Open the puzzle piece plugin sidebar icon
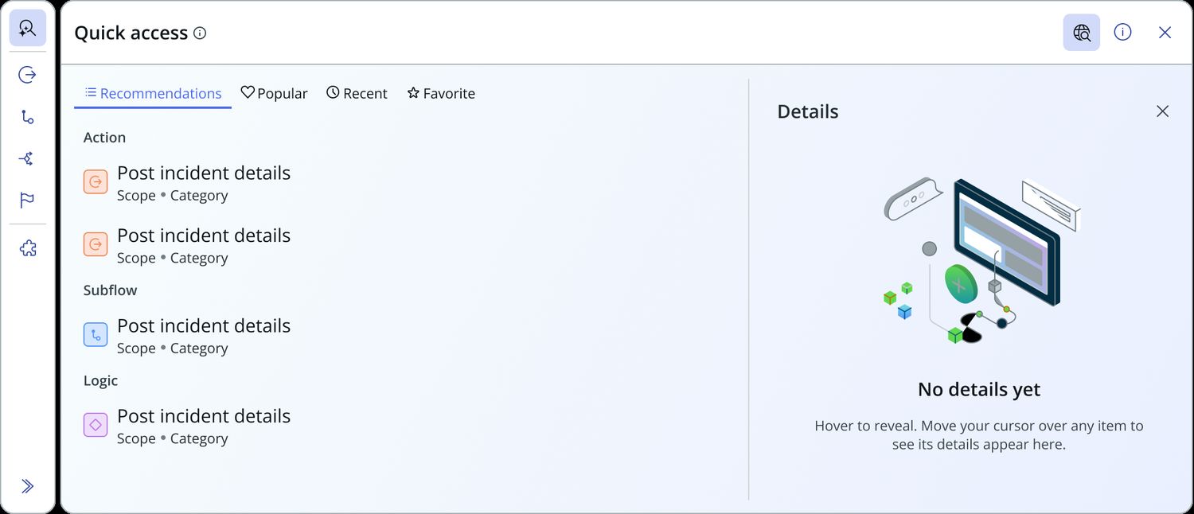Viewport: 1194px width, 514px height. coord(28,249)
